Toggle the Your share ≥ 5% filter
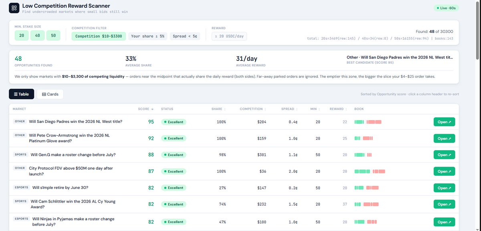The image size is (481, 231). (x=148, y=36)
